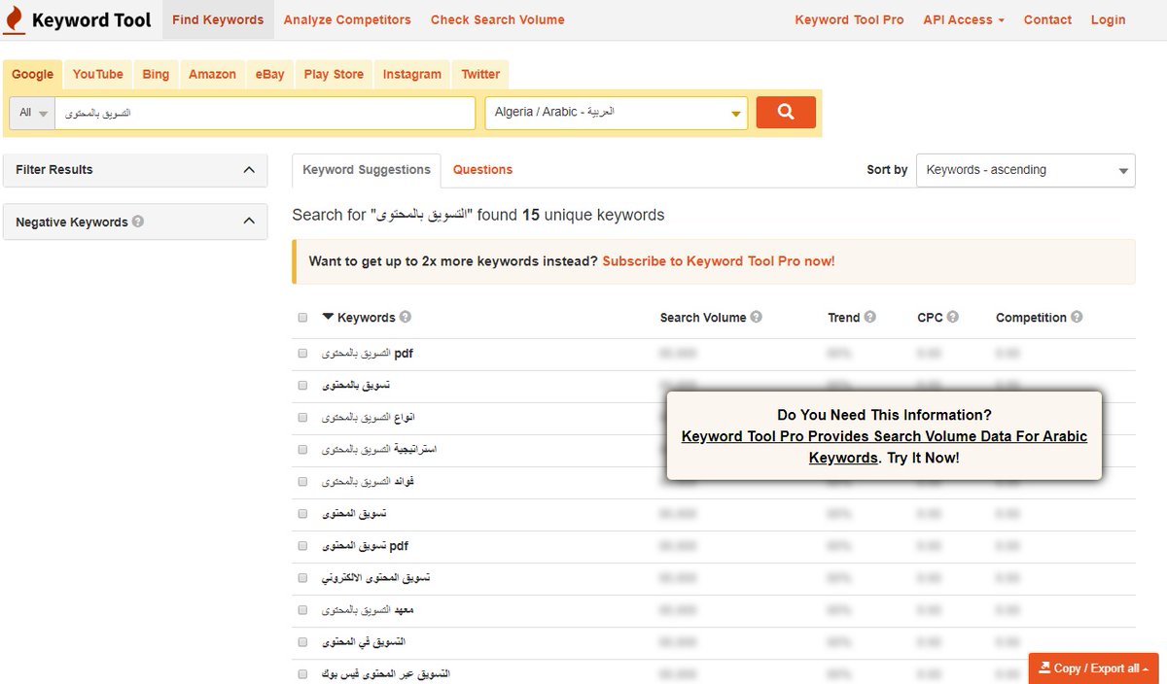Image resolution: width=1167 pixels, height=684 pixels.
Task: Open the Algeria / Arabic country dropdown
Action: coord(617,113)
